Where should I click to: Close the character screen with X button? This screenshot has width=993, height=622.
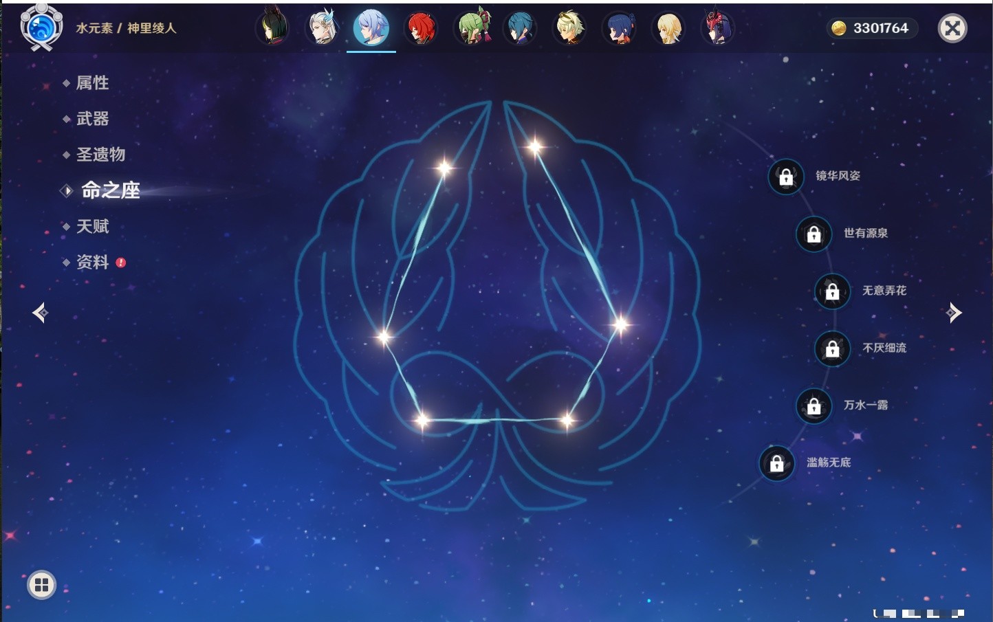pyautogui.click(x=952, y=28)
